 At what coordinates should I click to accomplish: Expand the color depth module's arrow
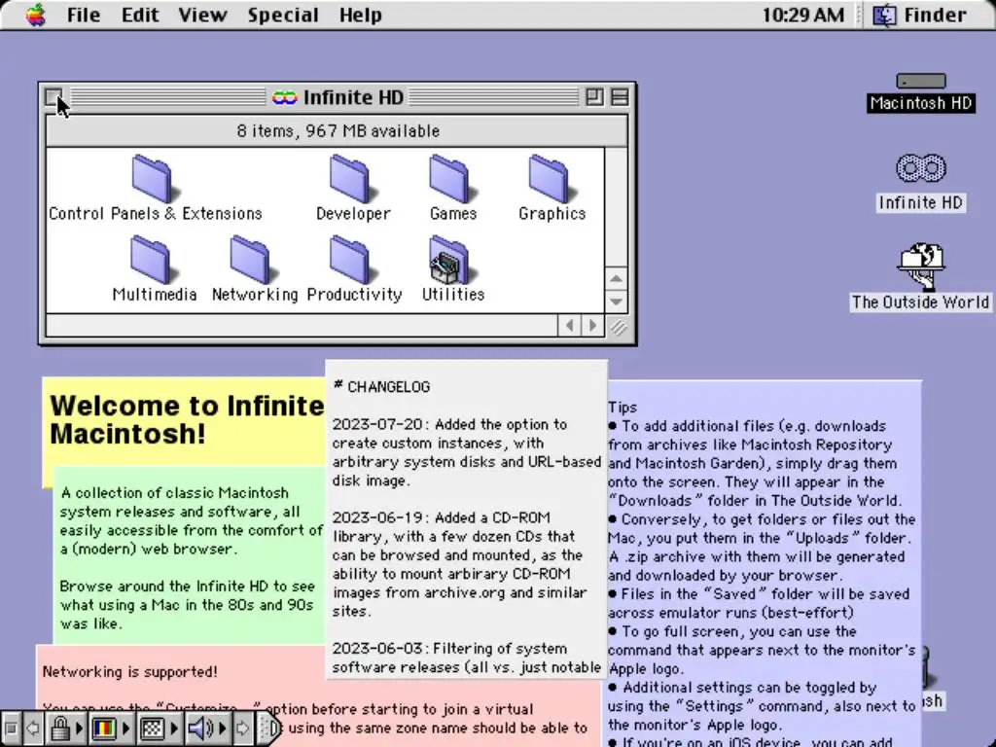(125, 728)
